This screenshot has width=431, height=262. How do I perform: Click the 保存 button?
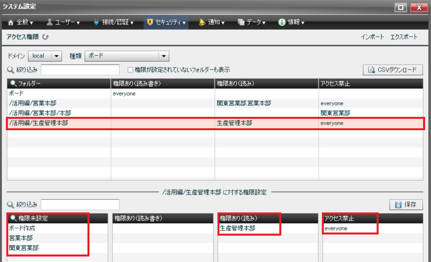[406, 205]
